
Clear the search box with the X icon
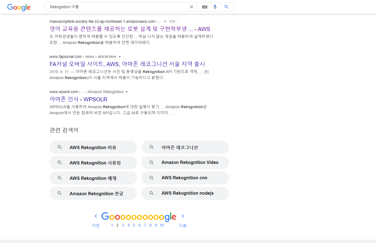pos(192,7)
